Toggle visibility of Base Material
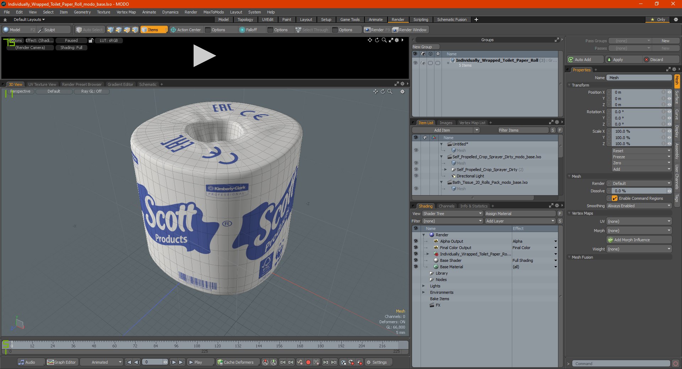This screenshot has height=369, width=682. [x=416, y=267]
